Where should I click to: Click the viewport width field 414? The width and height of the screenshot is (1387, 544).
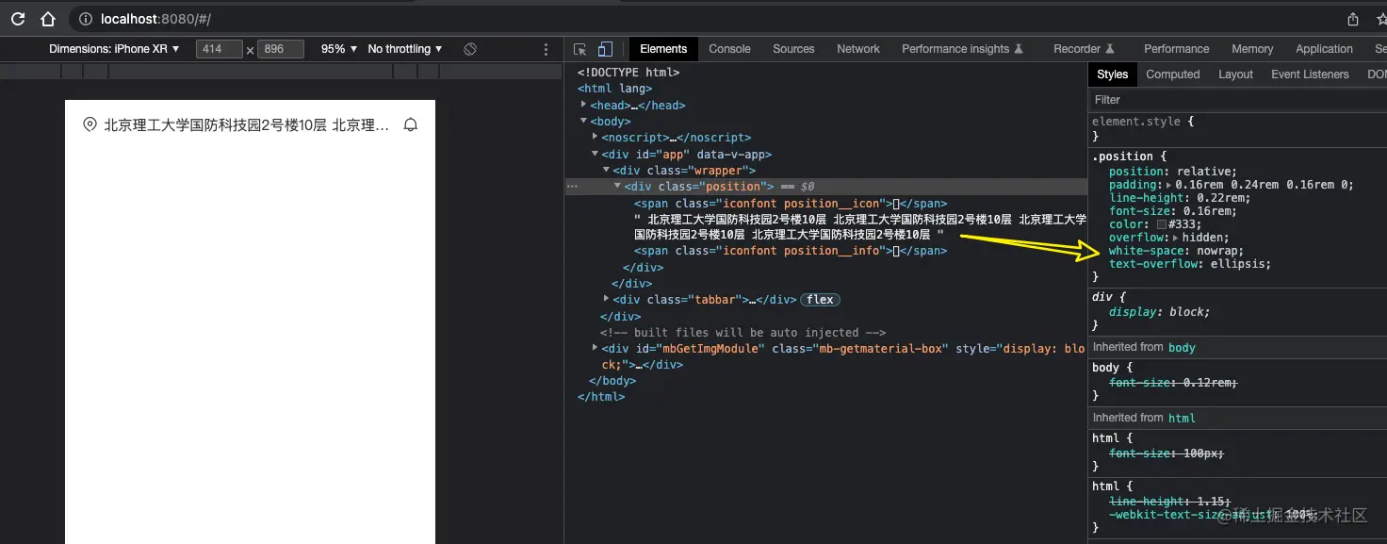[220, 49]
